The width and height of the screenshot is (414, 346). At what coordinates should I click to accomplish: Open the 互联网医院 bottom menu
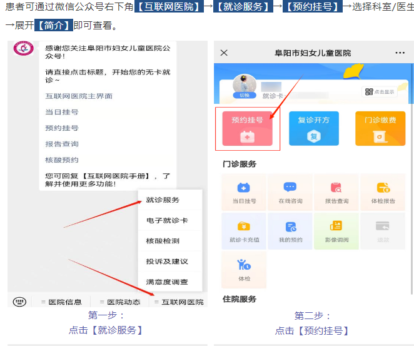pos(178,302)
